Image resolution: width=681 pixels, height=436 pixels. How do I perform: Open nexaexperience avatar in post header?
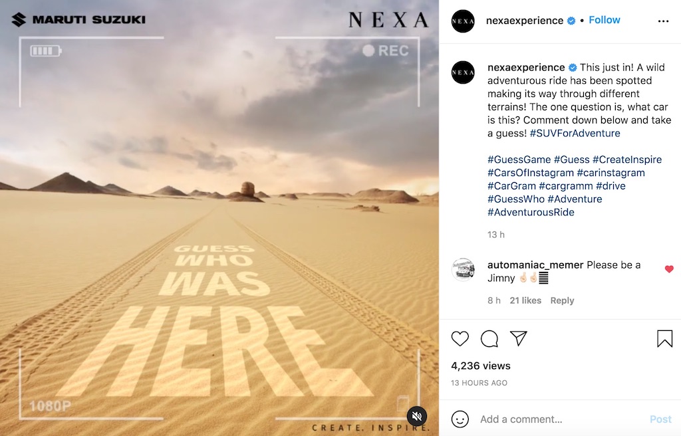[x=463, y=21]
